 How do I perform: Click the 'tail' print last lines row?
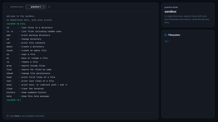(30, 81)
